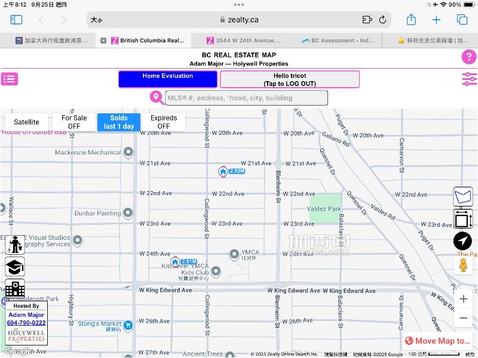Toggle For Sale listings on
This screenshot has height=358, width=478.
click(x=74, y=122)
